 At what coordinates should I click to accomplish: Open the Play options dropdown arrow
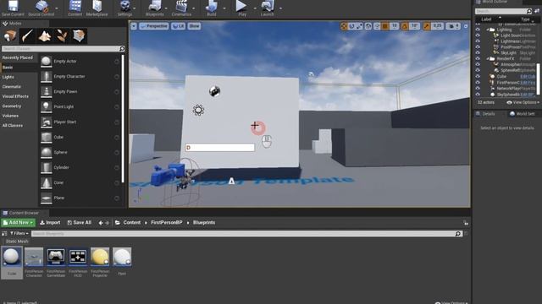[x=255, y=8]
